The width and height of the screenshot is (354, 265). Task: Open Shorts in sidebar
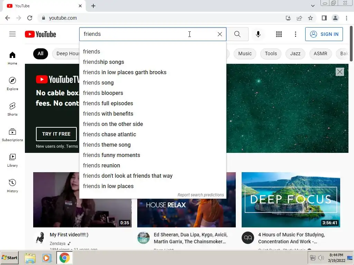[12, 109]
